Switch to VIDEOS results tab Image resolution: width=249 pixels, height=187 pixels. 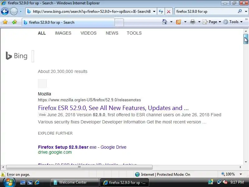[x=88, y=33]
